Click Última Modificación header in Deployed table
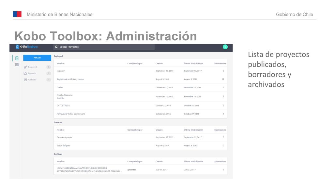The width and height of the screenshot is (334, 187). click(x=193, y=64)
